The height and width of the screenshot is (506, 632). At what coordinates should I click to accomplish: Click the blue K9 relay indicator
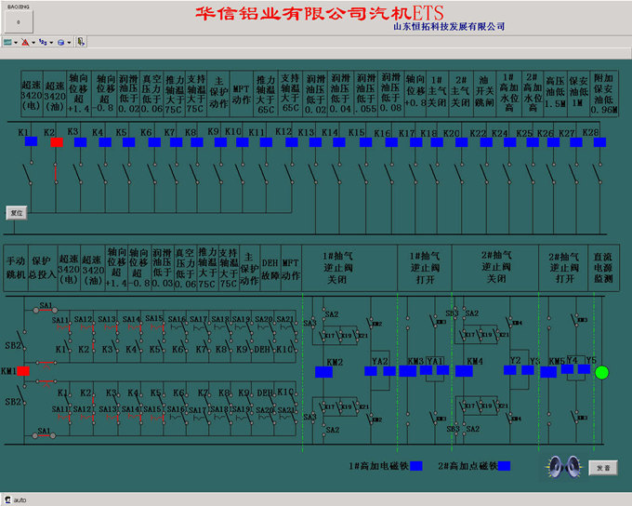[x=220, y=142]
